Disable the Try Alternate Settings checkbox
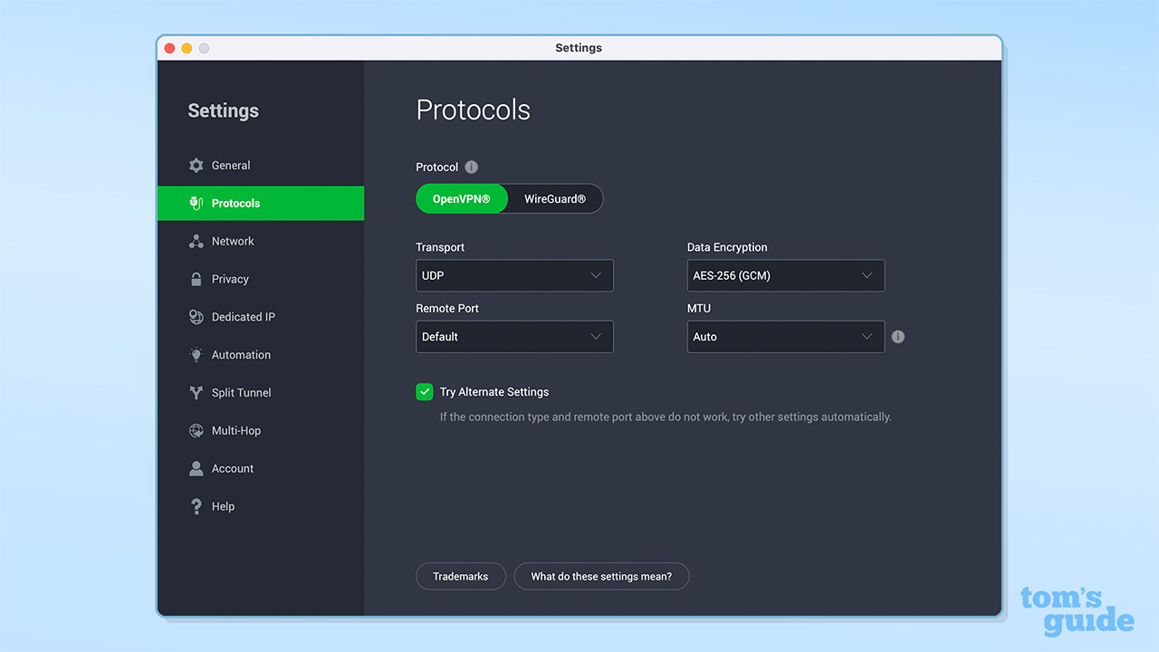1159x652 pixels. click(424, 391)
